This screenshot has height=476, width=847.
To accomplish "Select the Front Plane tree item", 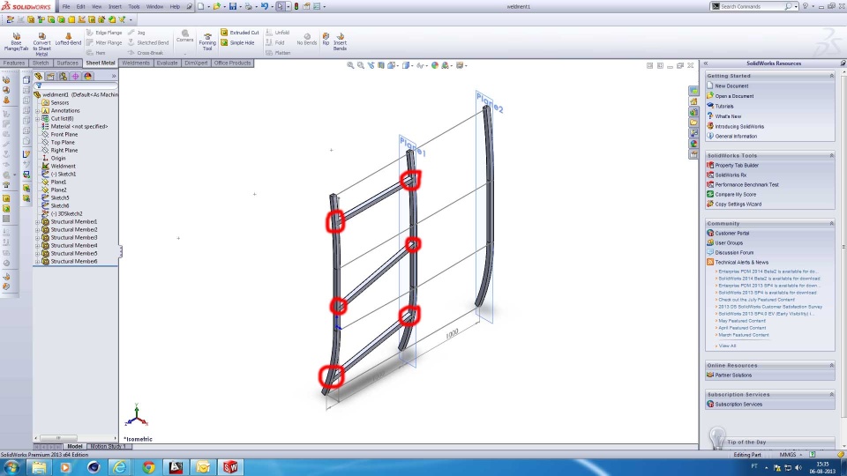I will click(x=64, y=134).
